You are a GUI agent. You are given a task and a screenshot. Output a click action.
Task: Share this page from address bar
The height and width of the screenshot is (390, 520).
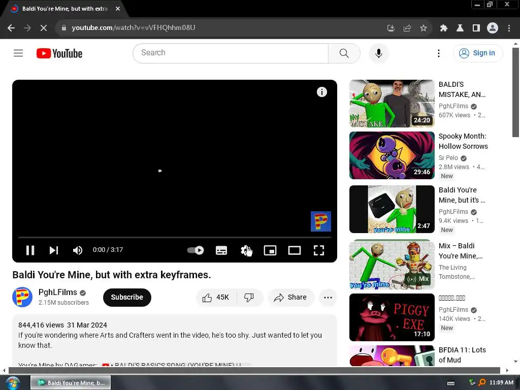407,28
